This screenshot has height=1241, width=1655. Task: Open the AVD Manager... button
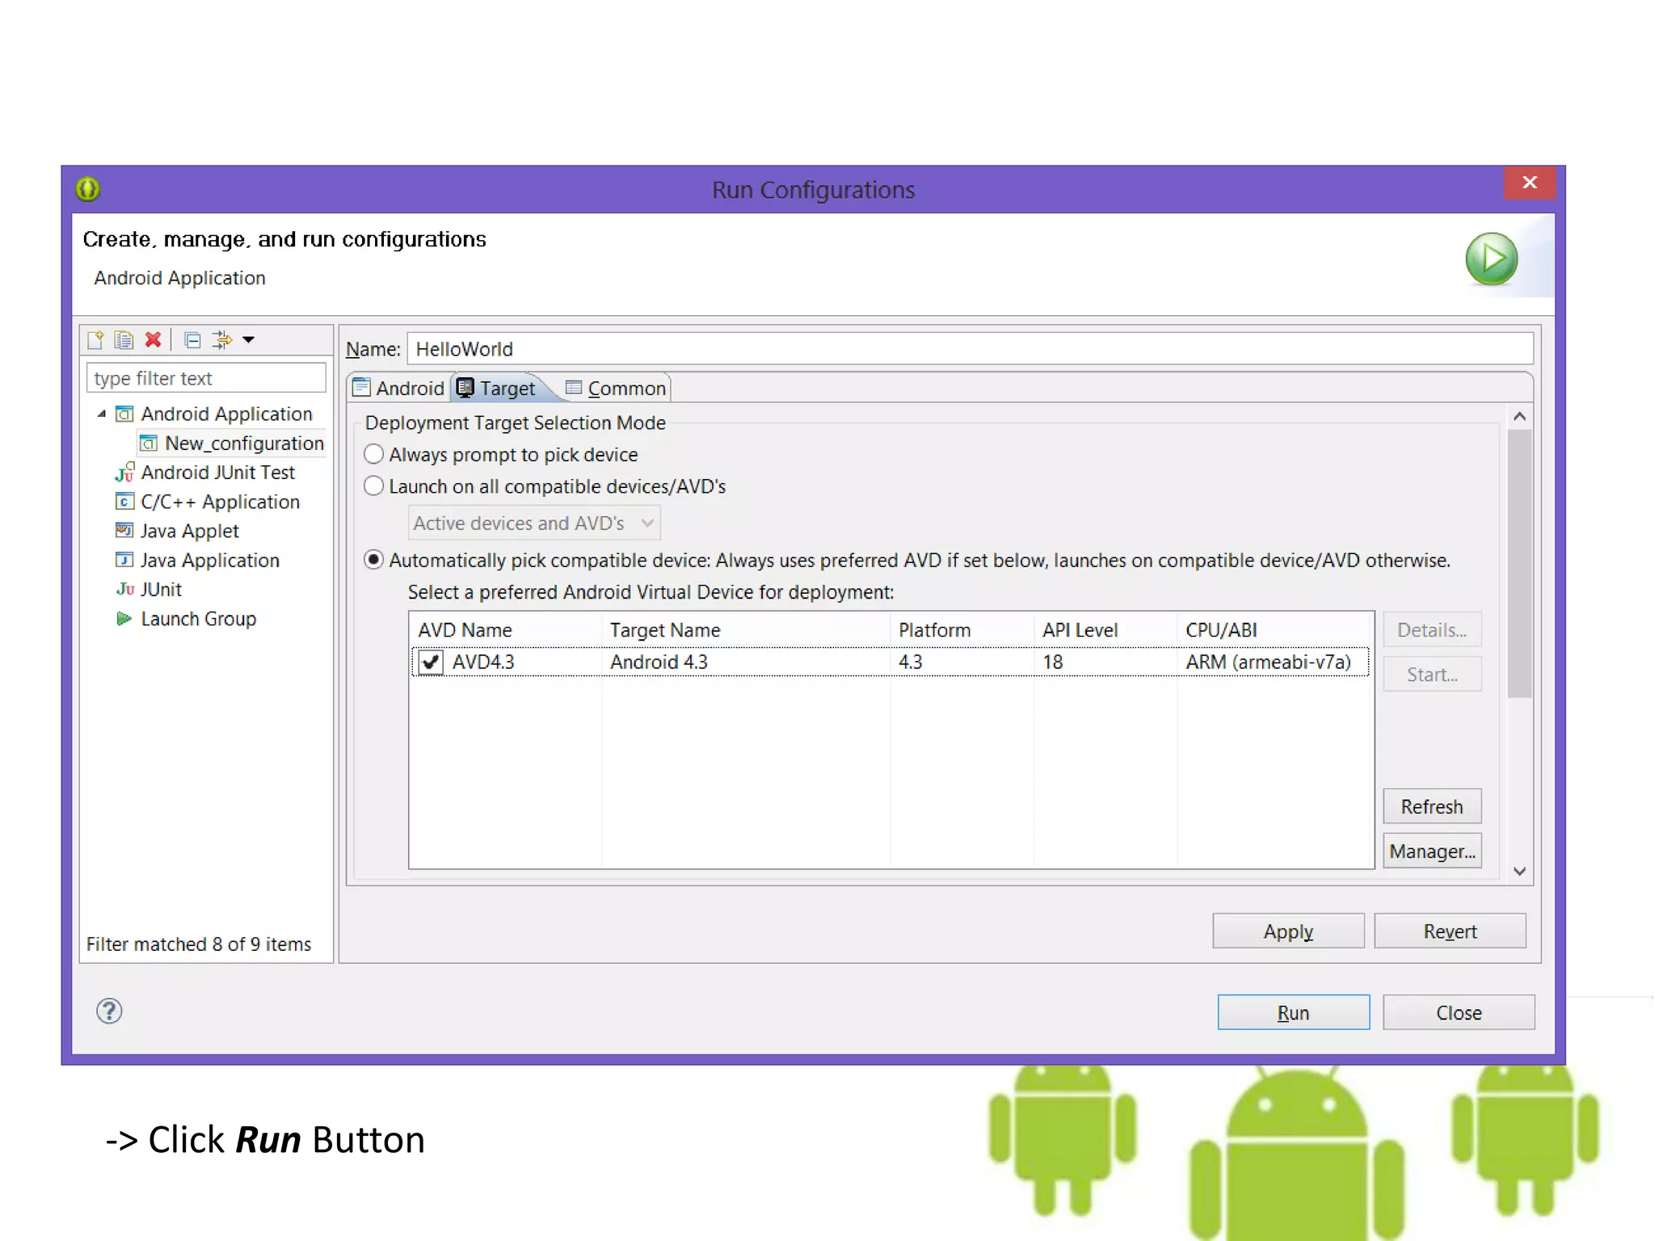tap(1432, 851)
